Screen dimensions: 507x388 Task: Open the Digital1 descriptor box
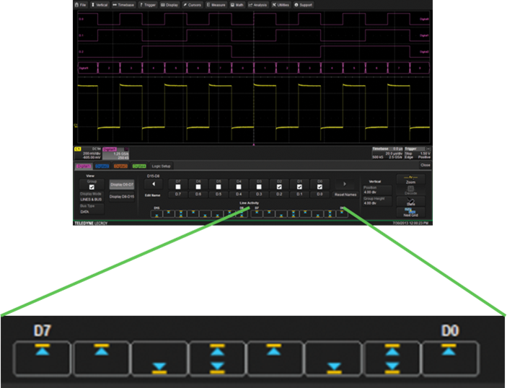point(116,154)
